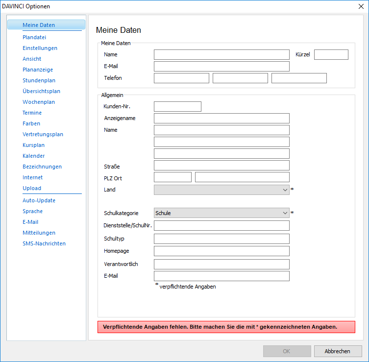Open the Farben options page
369x362 pixels.
click(x=31, y=123)
